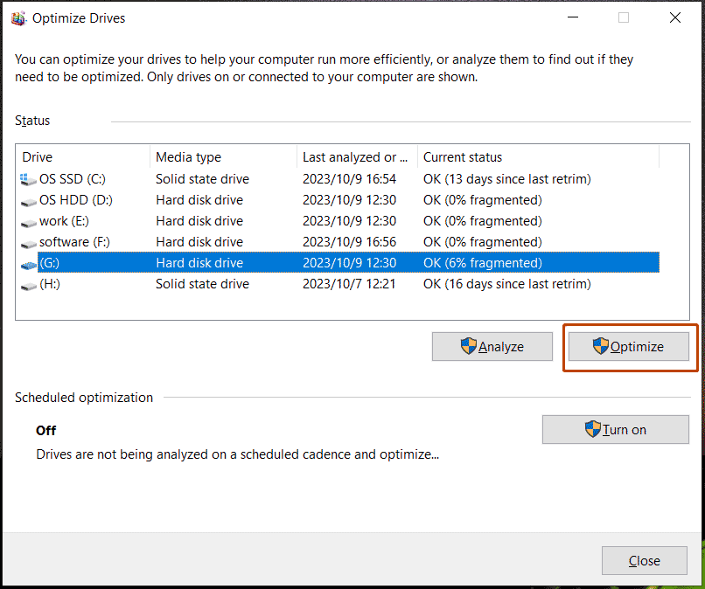Viewport: 705px width, 589px height.
Task: Turn on scheduled optimization
Action: 616,429
